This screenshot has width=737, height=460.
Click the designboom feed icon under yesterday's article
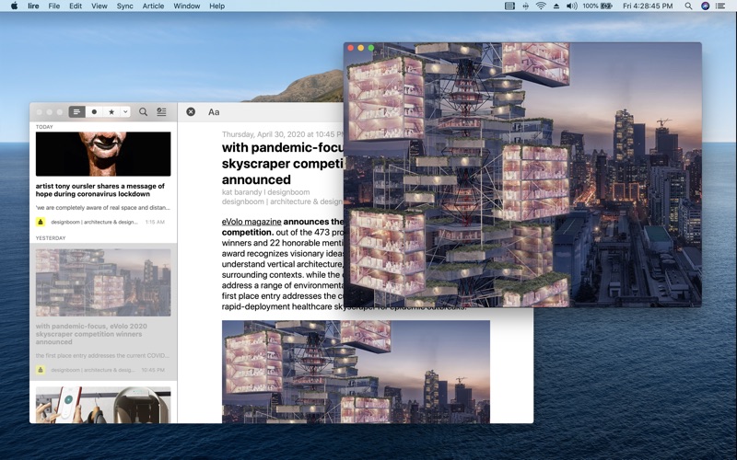(41, 370)
